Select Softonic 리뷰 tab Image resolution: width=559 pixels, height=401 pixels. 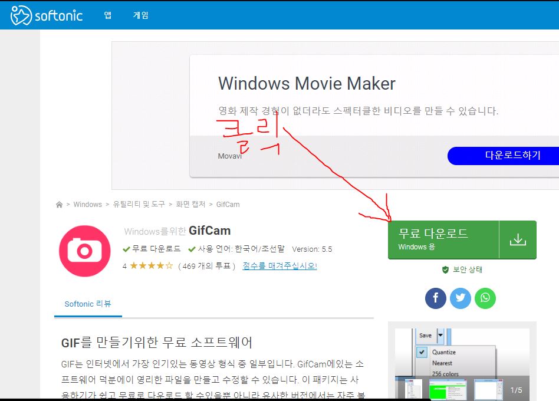(x=88, y=304)
